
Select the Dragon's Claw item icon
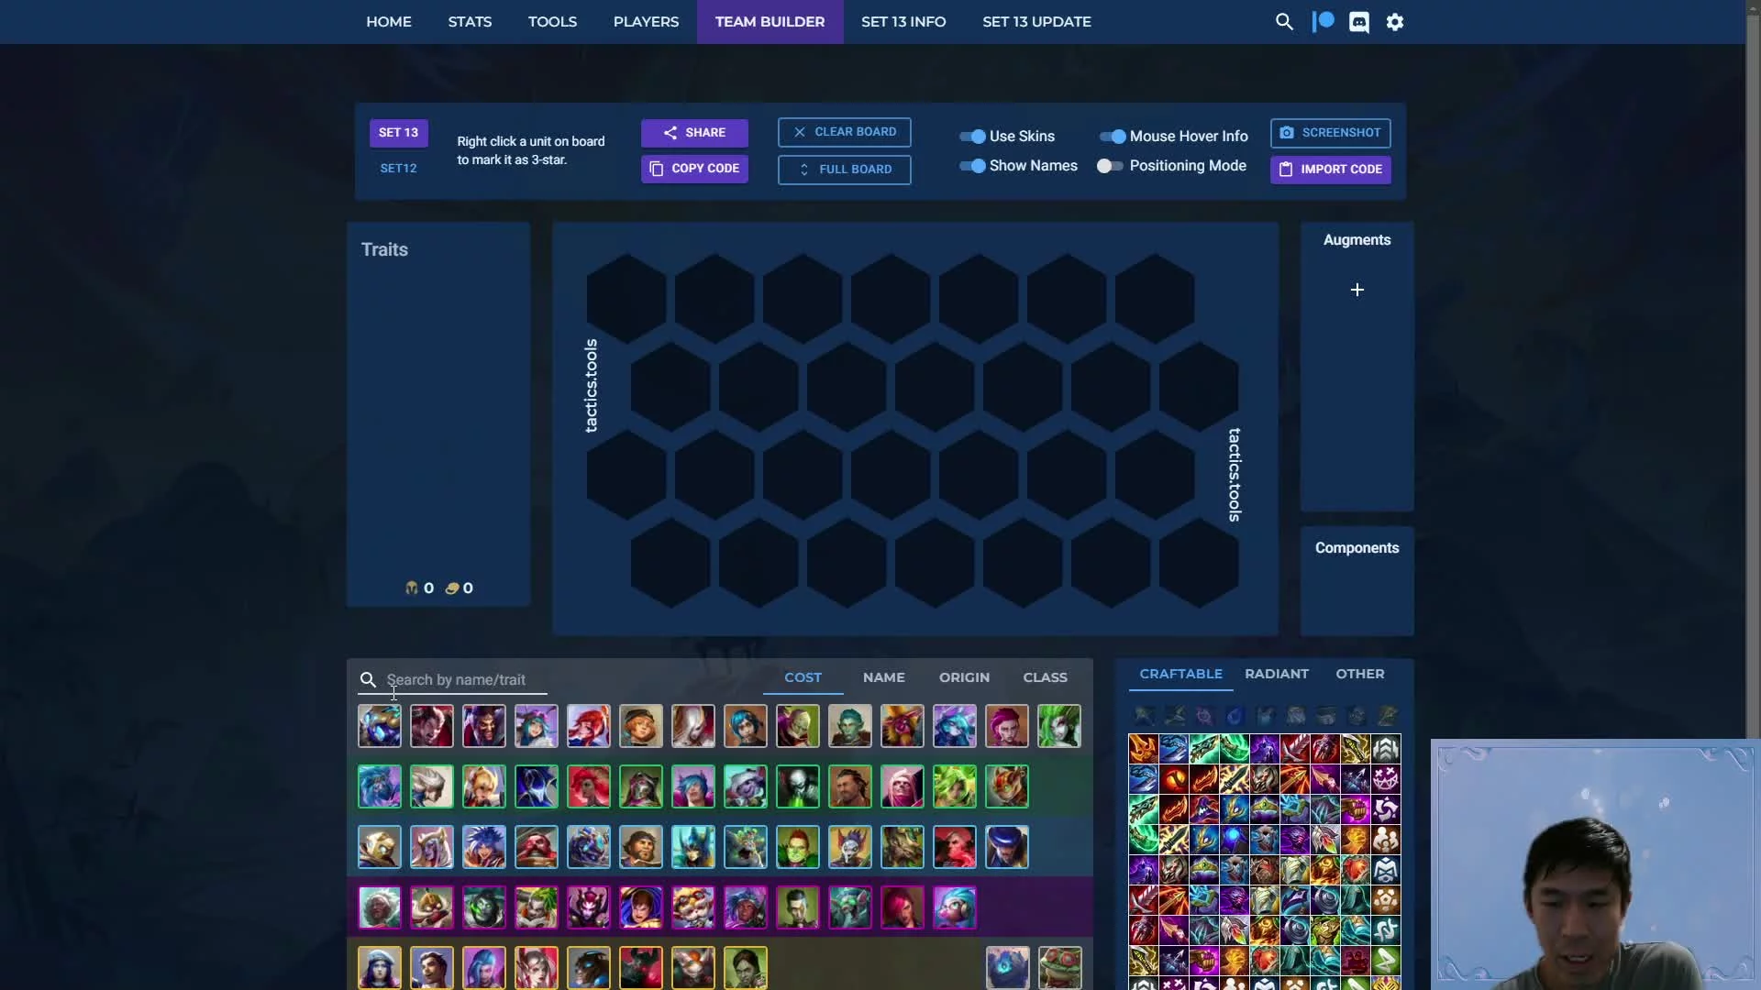point(1296,899)
